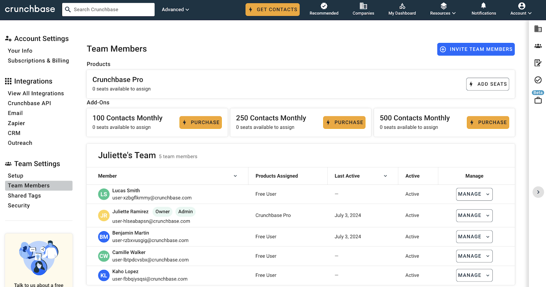Click '5 team members' count text

click(178, 156)
